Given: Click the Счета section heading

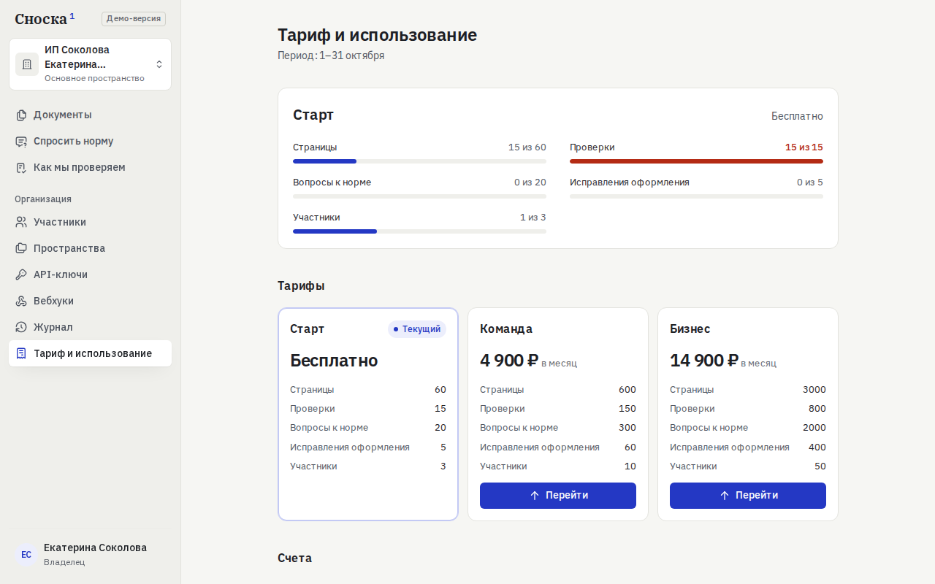Looking at the screenshot, I should click(294, 558).
